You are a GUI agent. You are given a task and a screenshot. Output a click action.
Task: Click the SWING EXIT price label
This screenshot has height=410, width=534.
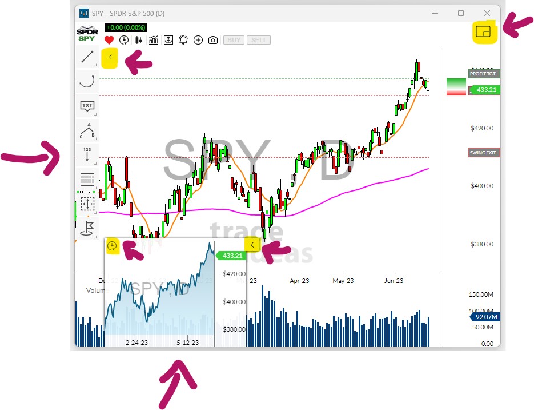pos(484,153)
